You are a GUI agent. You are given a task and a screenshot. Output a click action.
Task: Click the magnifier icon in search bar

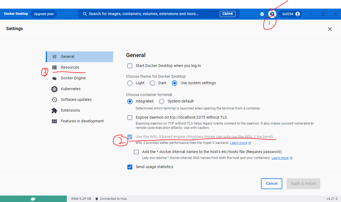click(85, 14)
